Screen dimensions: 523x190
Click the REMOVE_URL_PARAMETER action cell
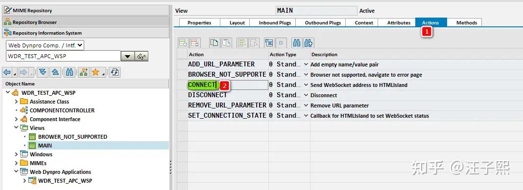click(x=228, y=106)
